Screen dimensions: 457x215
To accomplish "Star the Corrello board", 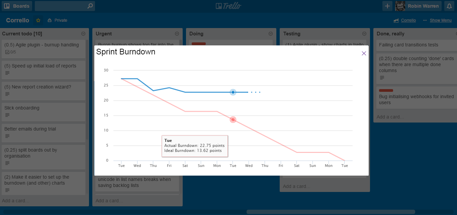I will (38, 20).
